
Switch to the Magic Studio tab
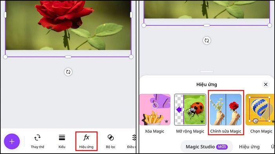click(x=207, y=147)
